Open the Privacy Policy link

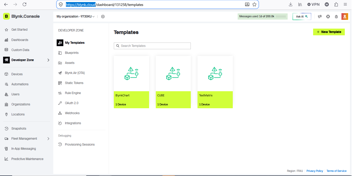tap(315, 171)
